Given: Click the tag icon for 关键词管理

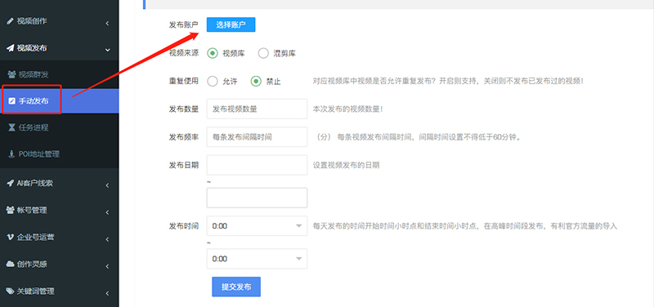Looking at the screenshot, I should tap(10, 291).
